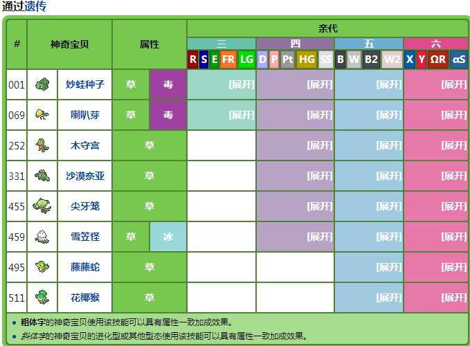
Task: Click the 木守宫 sprite icon
Action: (42, 145)
